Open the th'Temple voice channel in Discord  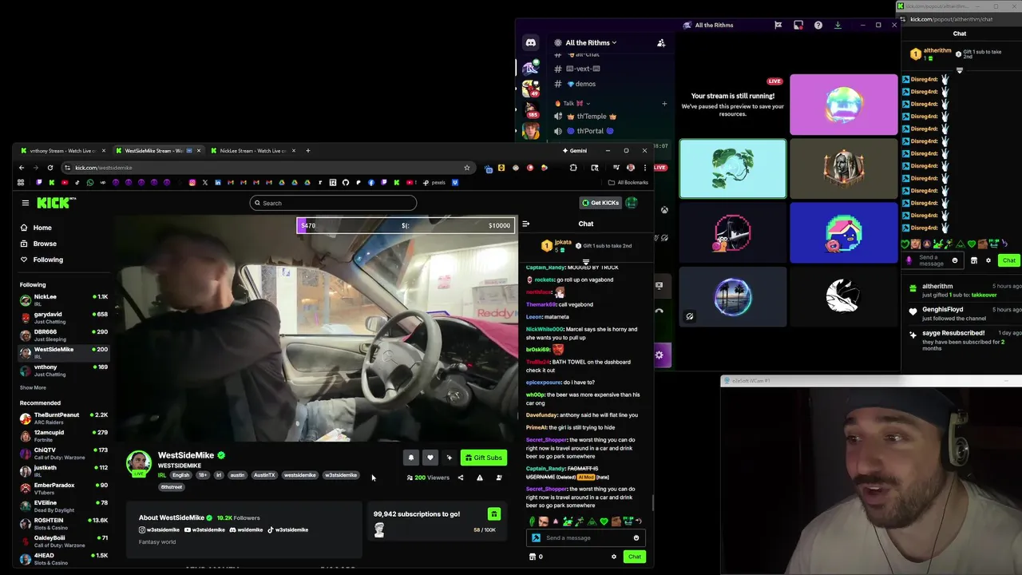point(592,117)
